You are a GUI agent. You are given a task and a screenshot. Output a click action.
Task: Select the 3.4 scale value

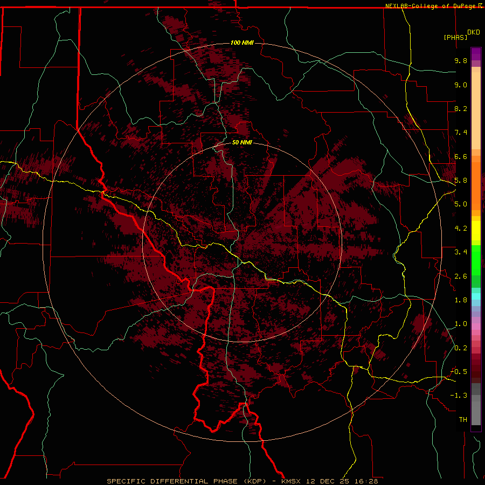[461, 252]
